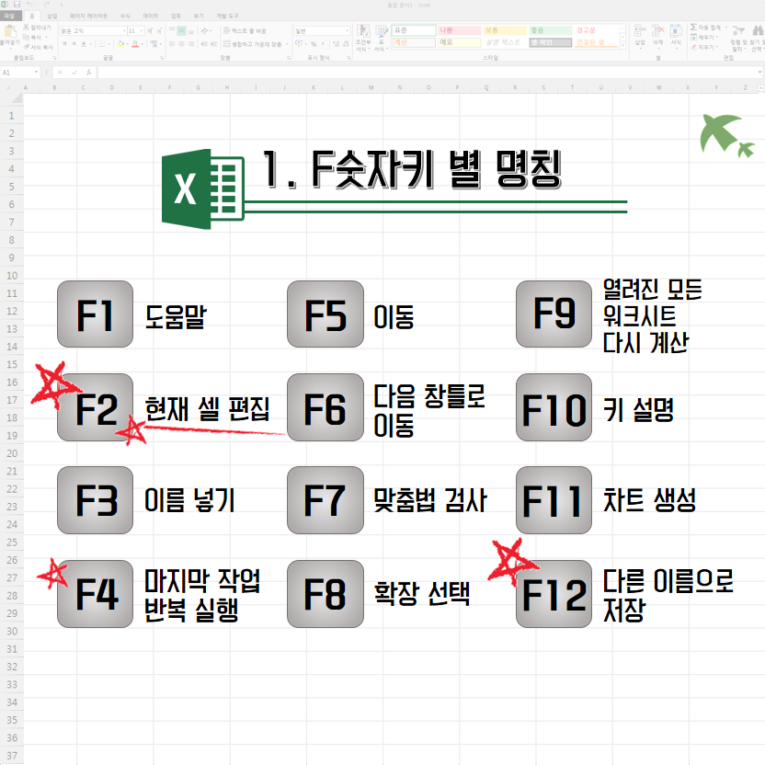Click the Cut (잘라내기) scissors icon
765x765 pixels.
26,29
